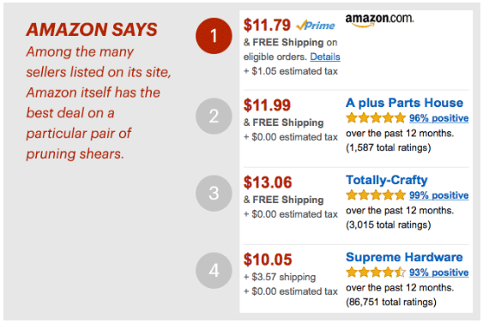The height and width of the screenshot is (323, 483).
Task: Click the $11.99 price
Action: click(x=267, y=105)
